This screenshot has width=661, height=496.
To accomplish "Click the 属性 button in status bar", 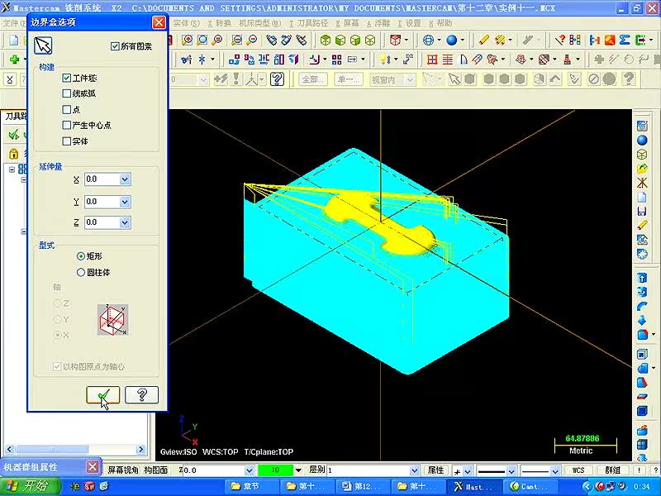I will pos(436,470).
